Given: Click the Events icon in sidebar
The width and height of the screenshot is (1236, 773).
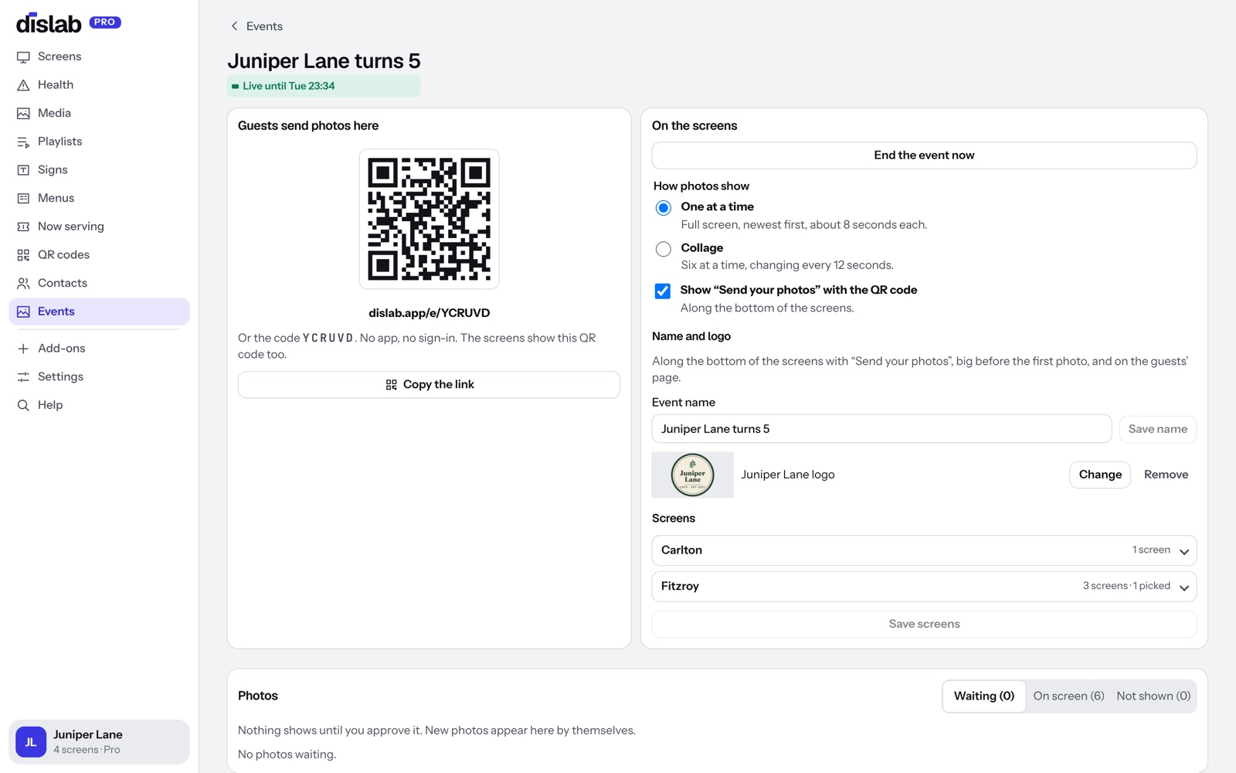Looking at the screenshot, I should pyautogui.click(x=23, y=312).
